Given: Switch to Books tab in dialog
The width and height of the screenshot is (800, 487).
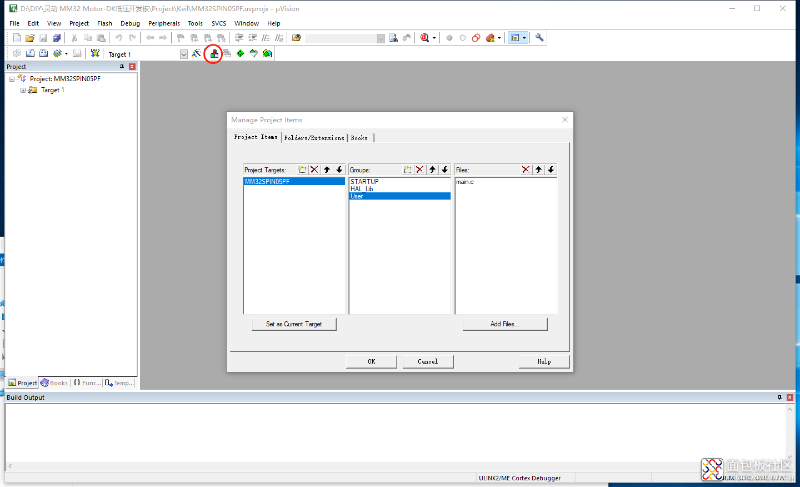Looking at the screenshot, I should 359,138.
